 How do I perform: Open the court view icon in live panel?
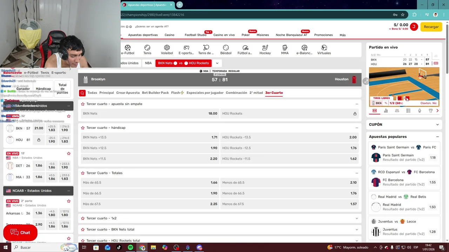[x=375, y=111]
